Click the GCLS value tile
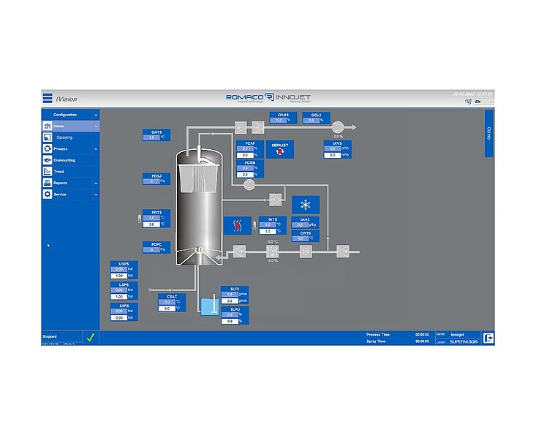536x435 pixels. (316, 118)
